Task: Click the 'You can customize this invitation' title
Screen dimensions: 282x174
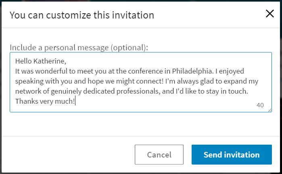Action: [x=82, y=15]
